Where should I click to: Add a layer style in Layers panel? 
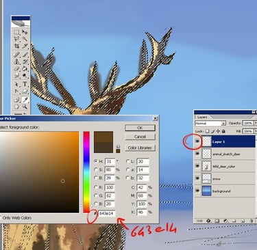[208, 221]
